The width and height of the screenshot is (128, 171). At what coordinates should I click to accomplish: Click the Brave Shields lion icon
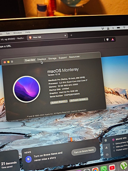tap(108, 40)
